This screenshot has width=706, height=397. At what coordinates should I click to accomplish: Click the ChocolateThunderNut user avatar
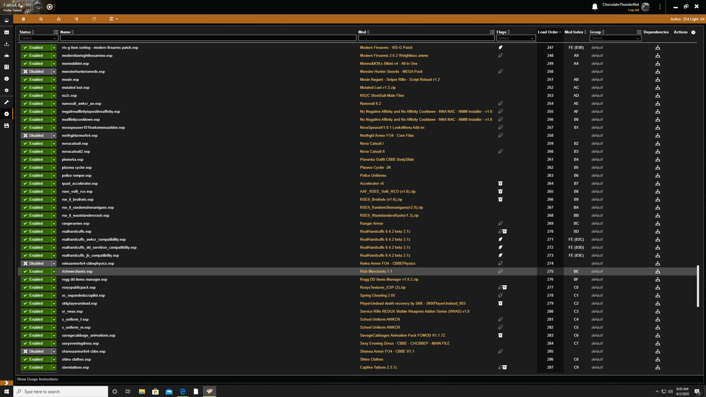pos(646,7)
